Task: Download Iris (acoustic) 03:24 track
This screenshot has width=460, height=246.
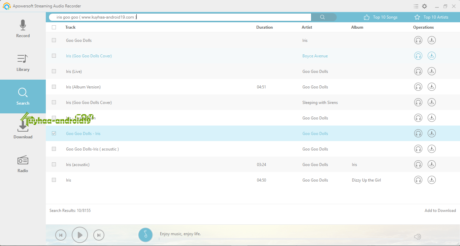Action: coord(432,165)
